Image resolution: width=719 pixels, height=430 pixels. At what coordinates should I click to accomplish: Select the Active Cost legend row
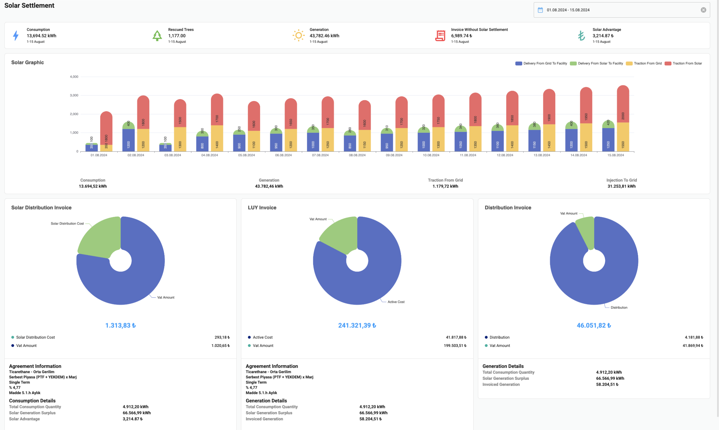tap(262, 337)
